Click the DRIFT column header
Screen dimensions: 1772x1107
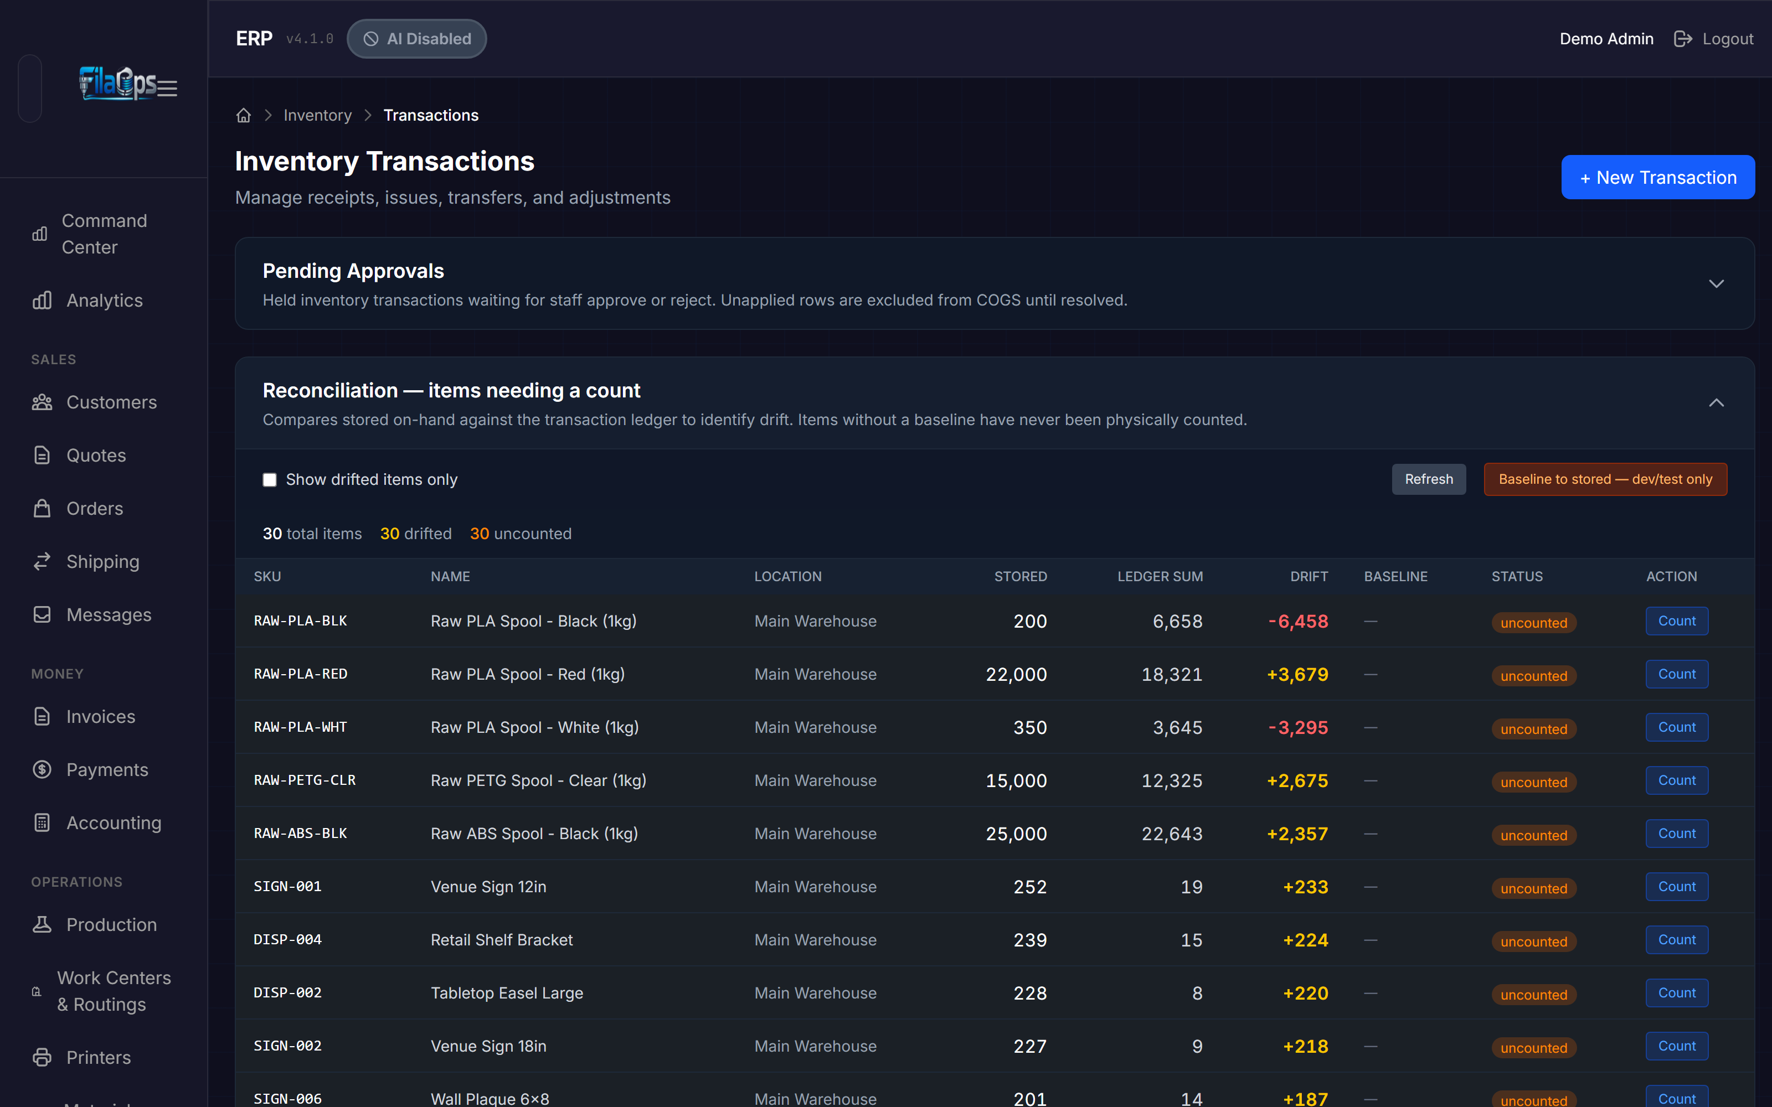point(1309,576)
